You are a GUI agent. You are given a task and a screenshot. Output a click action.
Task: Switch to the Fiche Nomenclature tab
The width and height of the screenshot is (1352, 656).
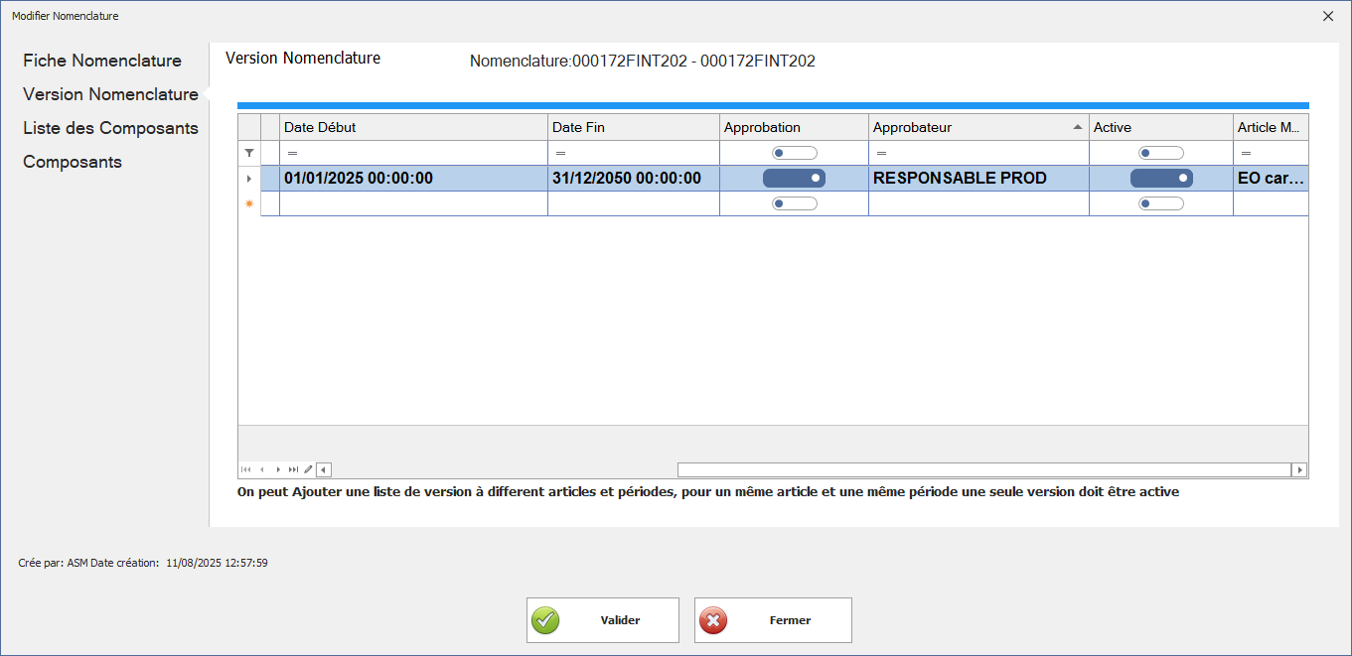tap(102, 61)
